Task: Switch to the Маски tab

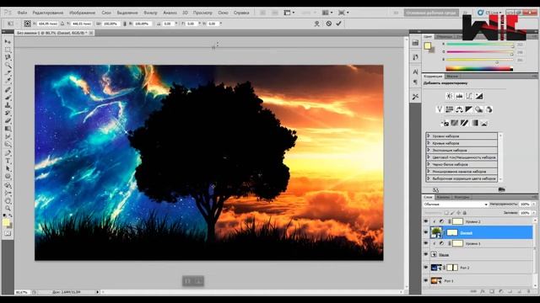Action: 452,77
